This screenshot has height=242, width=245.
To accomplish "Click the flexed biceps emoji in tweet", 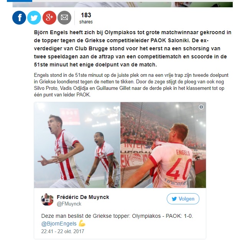I will point(82,223).
